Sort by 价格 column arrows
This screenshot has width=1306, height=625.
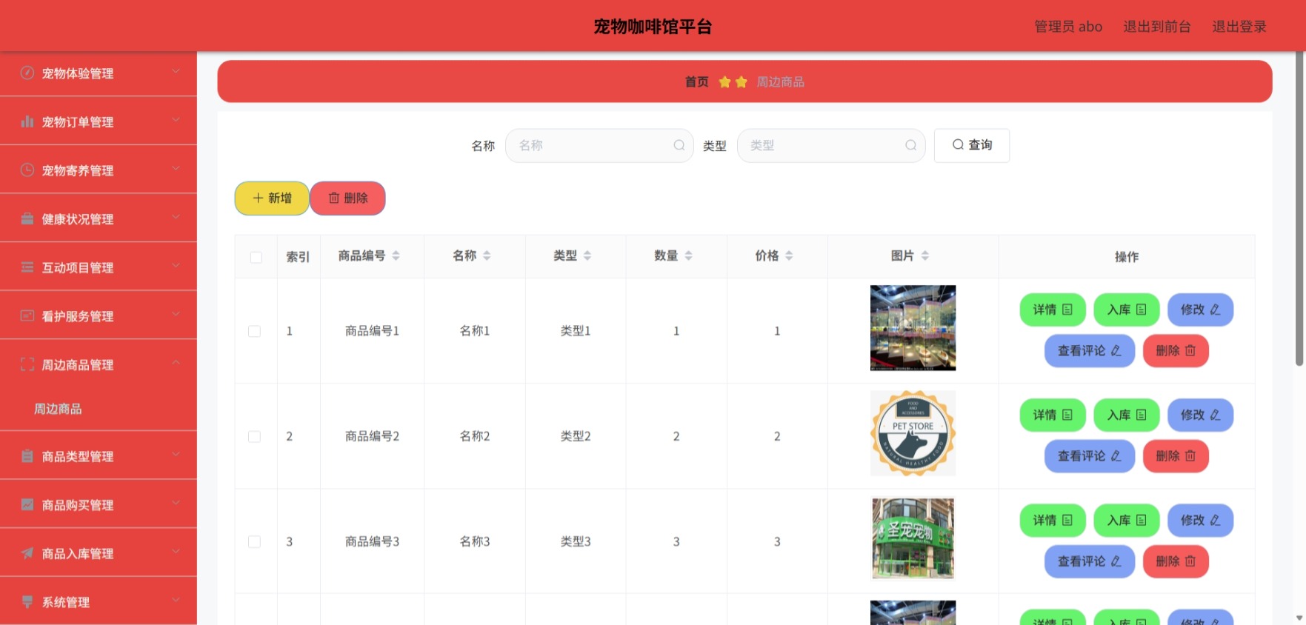click(789, 255)
